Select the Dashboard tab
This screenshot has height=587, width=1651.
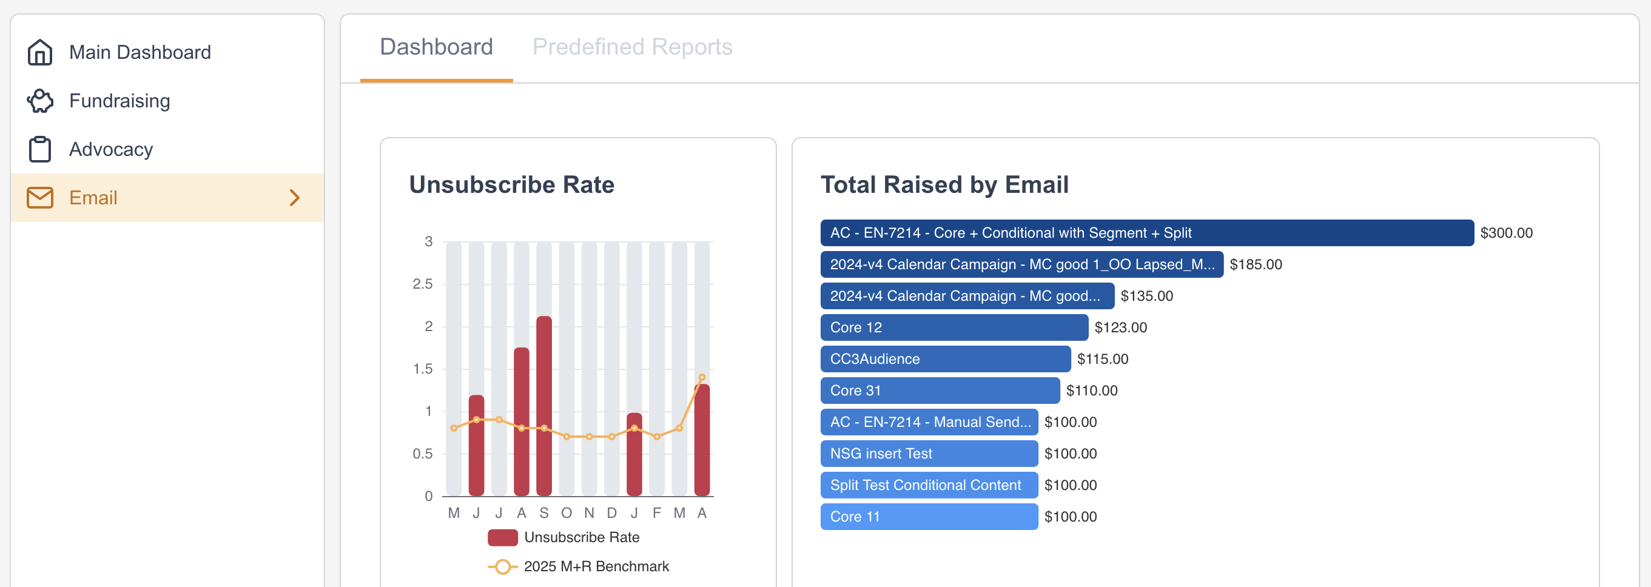tap(436, 47)
